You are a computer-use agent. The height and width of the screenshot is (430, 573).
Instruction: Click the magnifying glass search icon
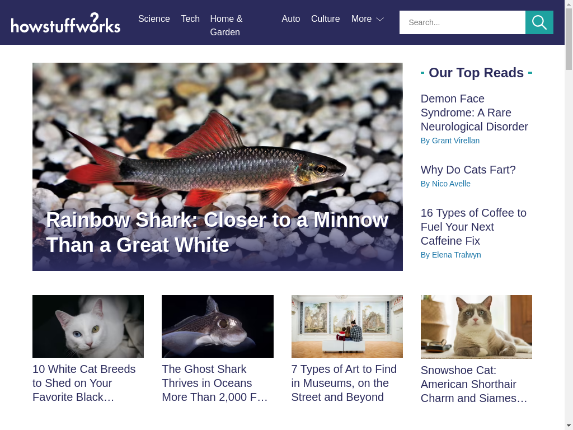539,22
